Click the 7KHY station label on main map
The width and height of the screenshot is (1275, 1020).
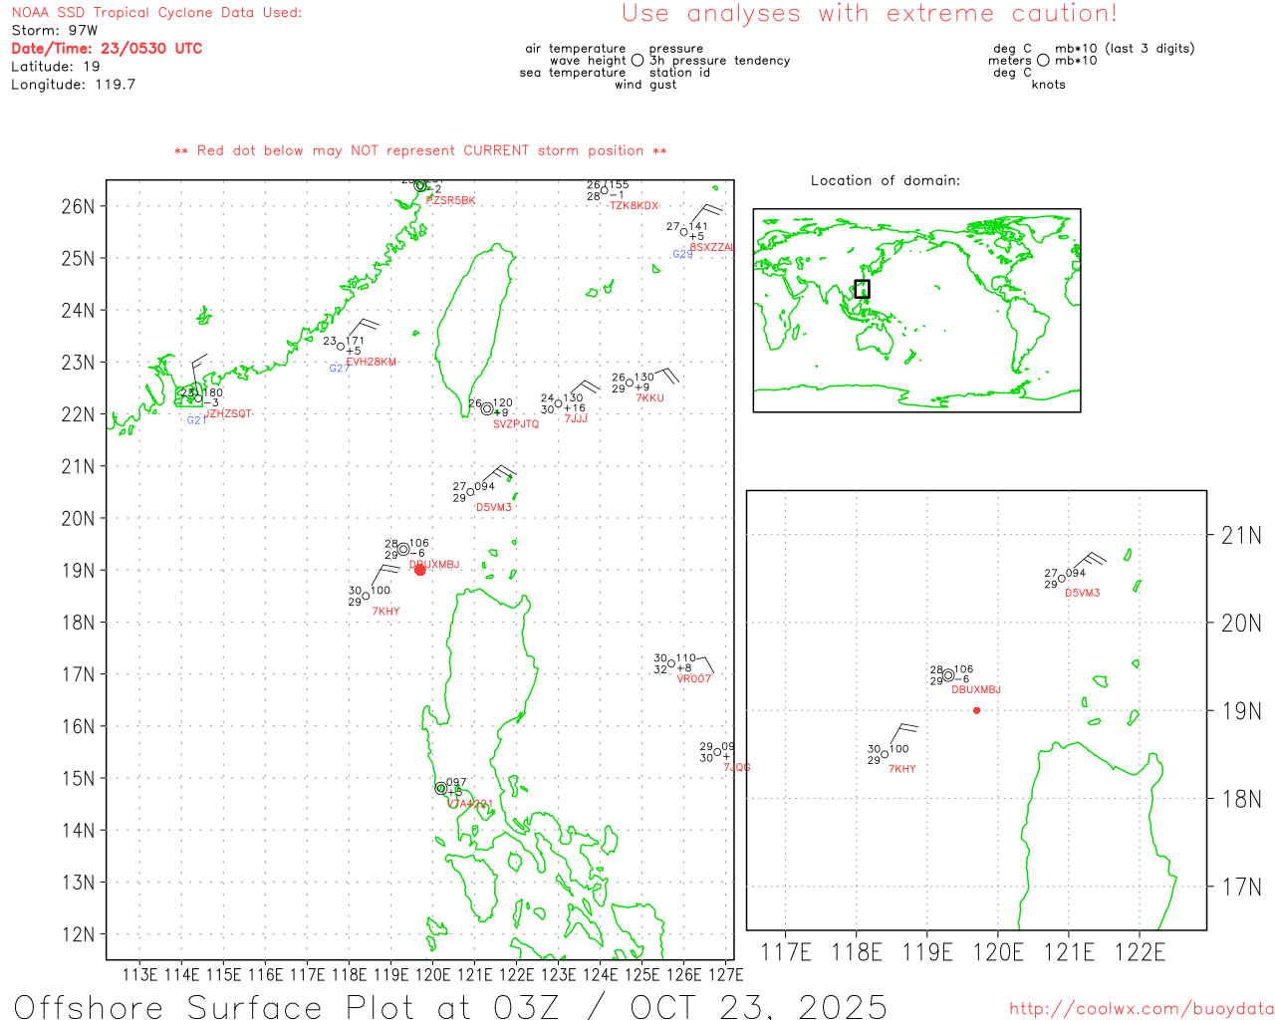(x=385, y=612)
